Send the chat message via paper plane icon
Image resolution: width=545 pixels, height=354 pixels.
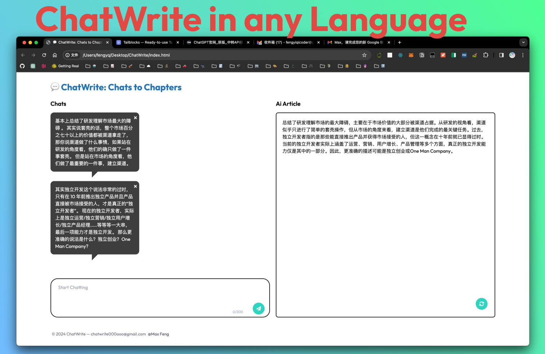(258, 308)
